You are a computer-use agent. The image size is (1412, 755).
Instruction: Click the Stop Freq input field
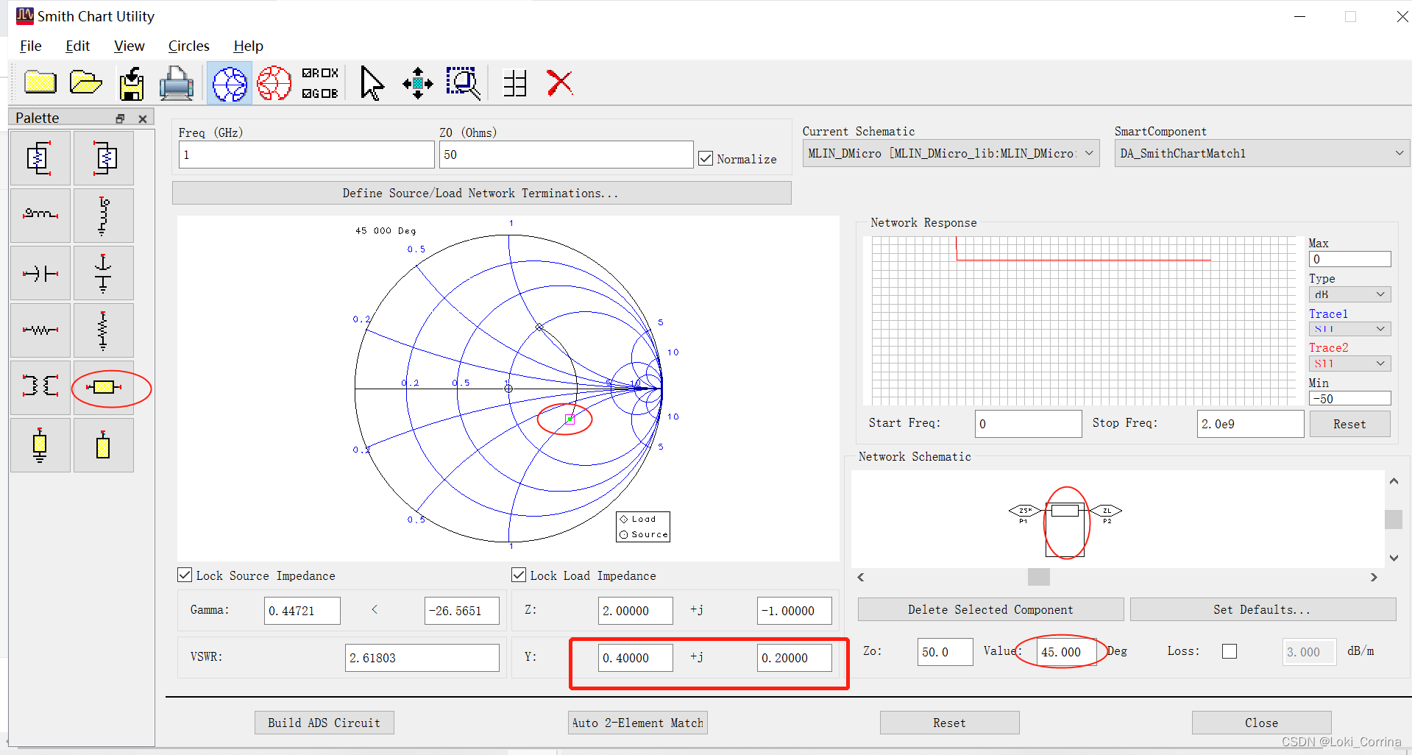[1250, 424]
